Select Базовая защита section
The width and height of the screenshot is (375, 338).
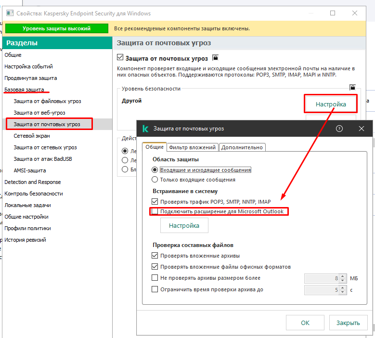(24, 90)
